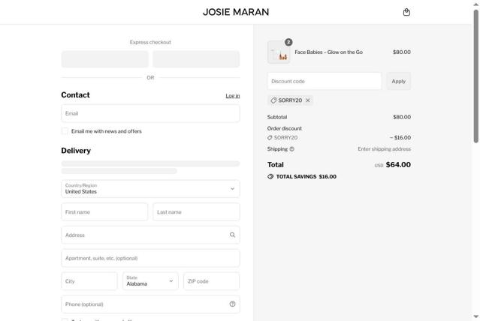Click the – $16.00 discount value

[400, 138]
